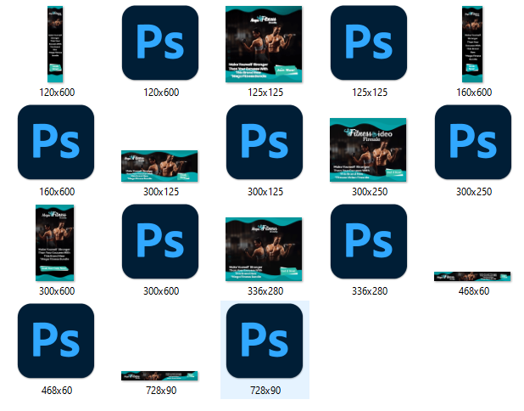This screenshot has width=524, height=411.
Task: Select the 336x280 Photoshop PSD file icon
Action: coord(369,242)
